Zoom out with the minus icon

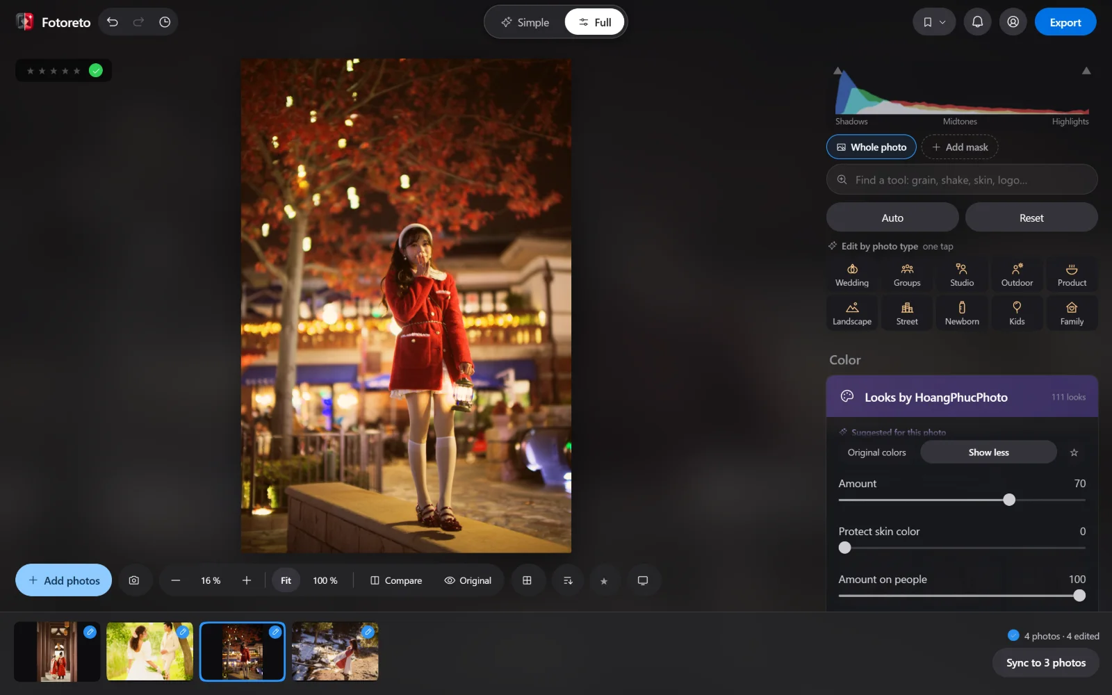pyautogui.click(x=176, y=580)
